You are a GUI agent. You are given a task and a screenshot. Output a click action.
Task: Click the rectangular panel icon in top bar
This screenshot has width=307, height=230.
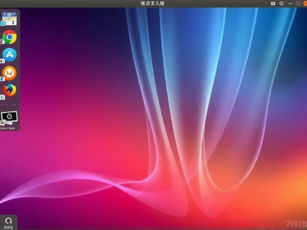click(273, 3)
